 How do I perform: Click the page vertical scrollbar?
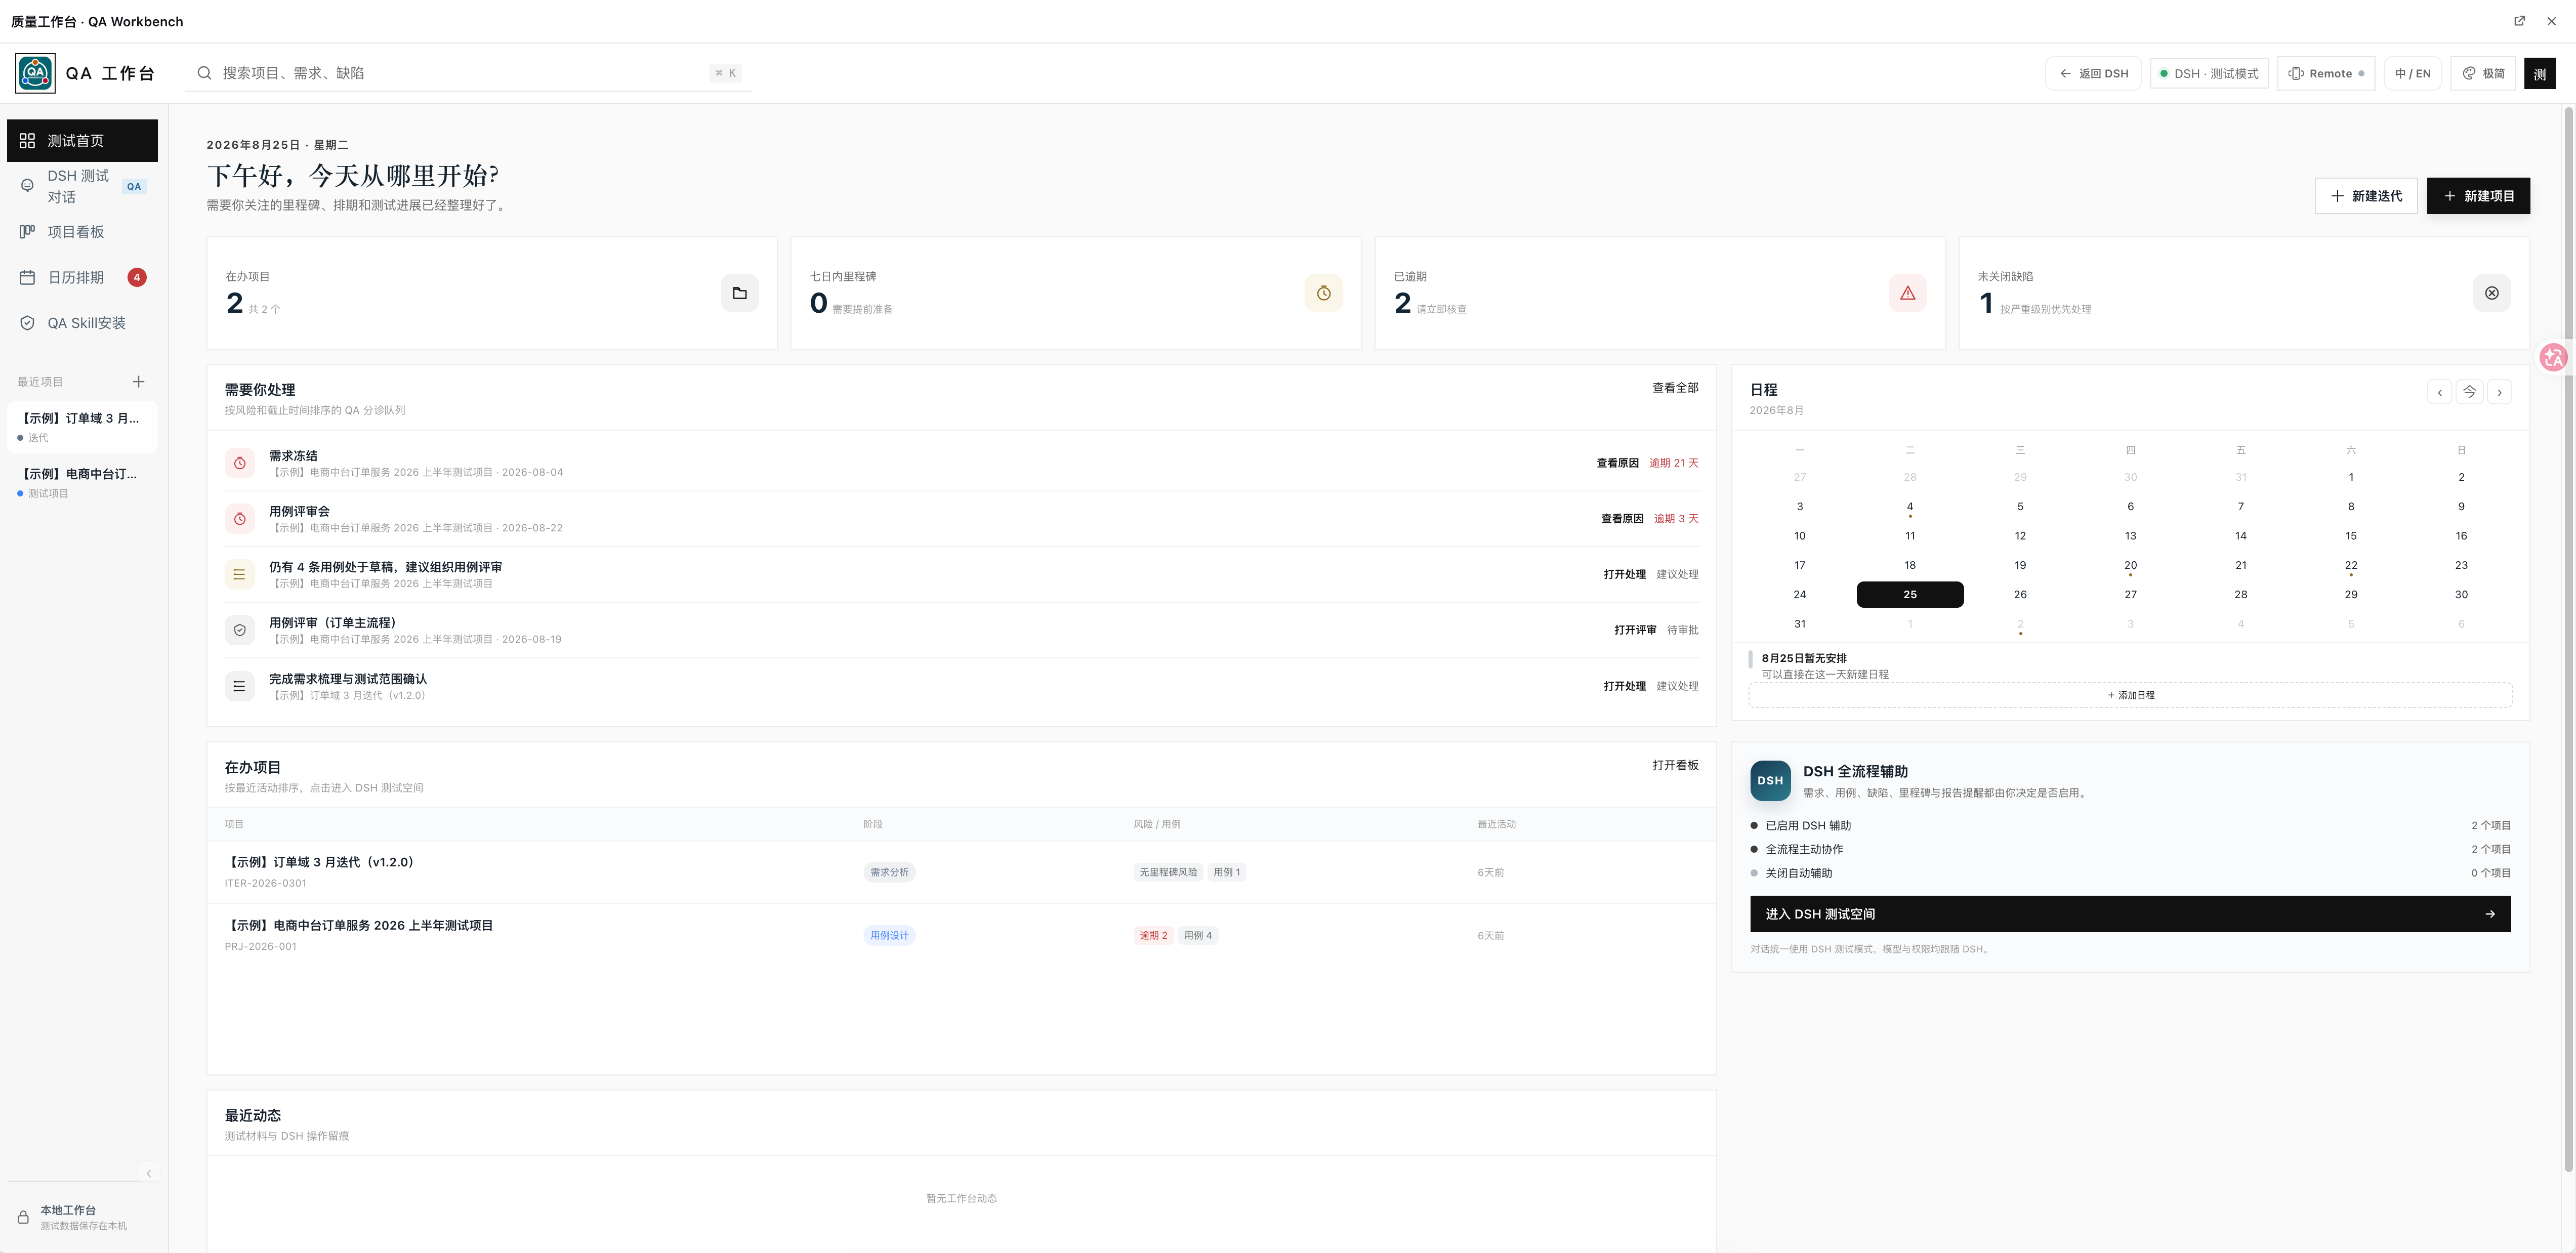(2568, 640)
